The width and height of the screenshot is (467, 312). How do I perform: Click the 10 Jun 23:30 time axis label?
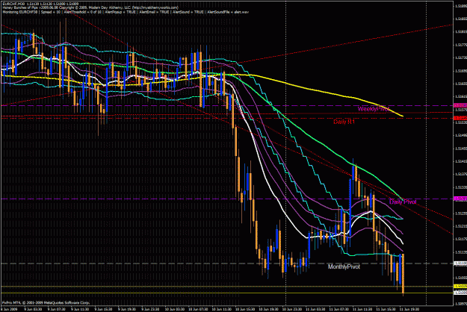(291, 309)
